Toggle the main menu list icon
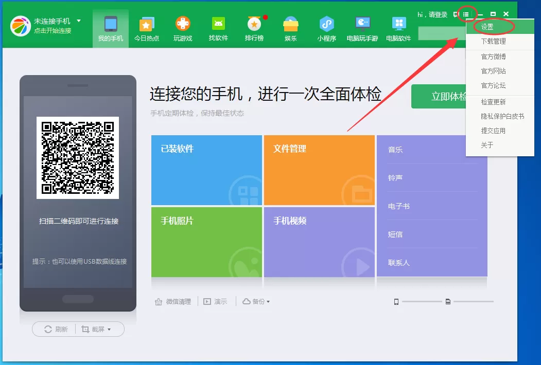This screenshot has height=365, width=541. coord(466,14)
